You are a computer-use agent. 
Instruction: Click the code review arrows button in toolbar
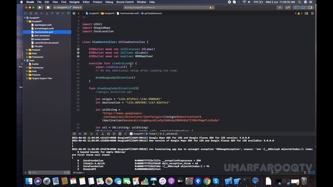[x=288, y=7]
